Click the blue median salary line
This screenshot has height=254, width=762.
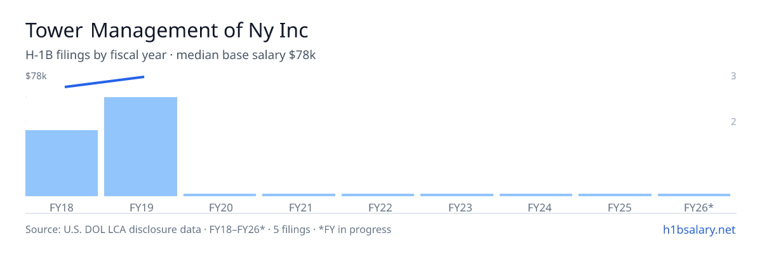105,82
